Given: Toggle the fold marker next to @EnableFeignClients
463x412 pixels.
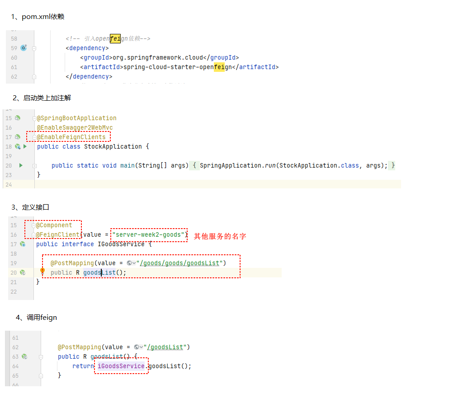Looking at the screenshot, I should 34,137.
